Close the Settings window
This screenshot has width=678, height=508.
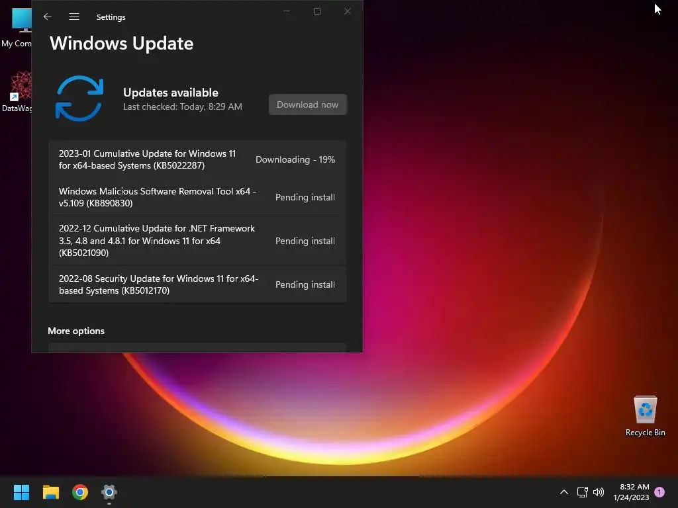pyautogui.click(x=347, y=11)
